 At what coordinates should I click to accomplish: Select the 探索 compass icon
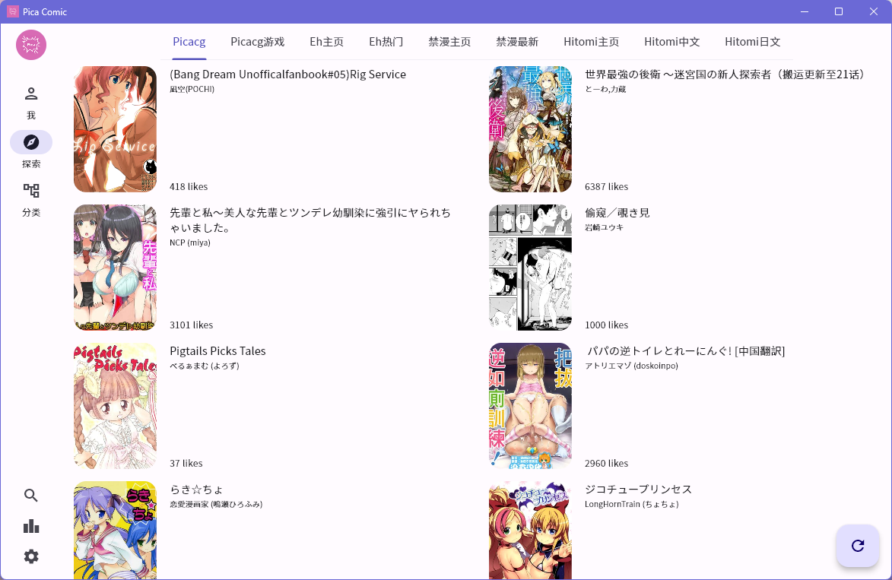click(31, 142)
